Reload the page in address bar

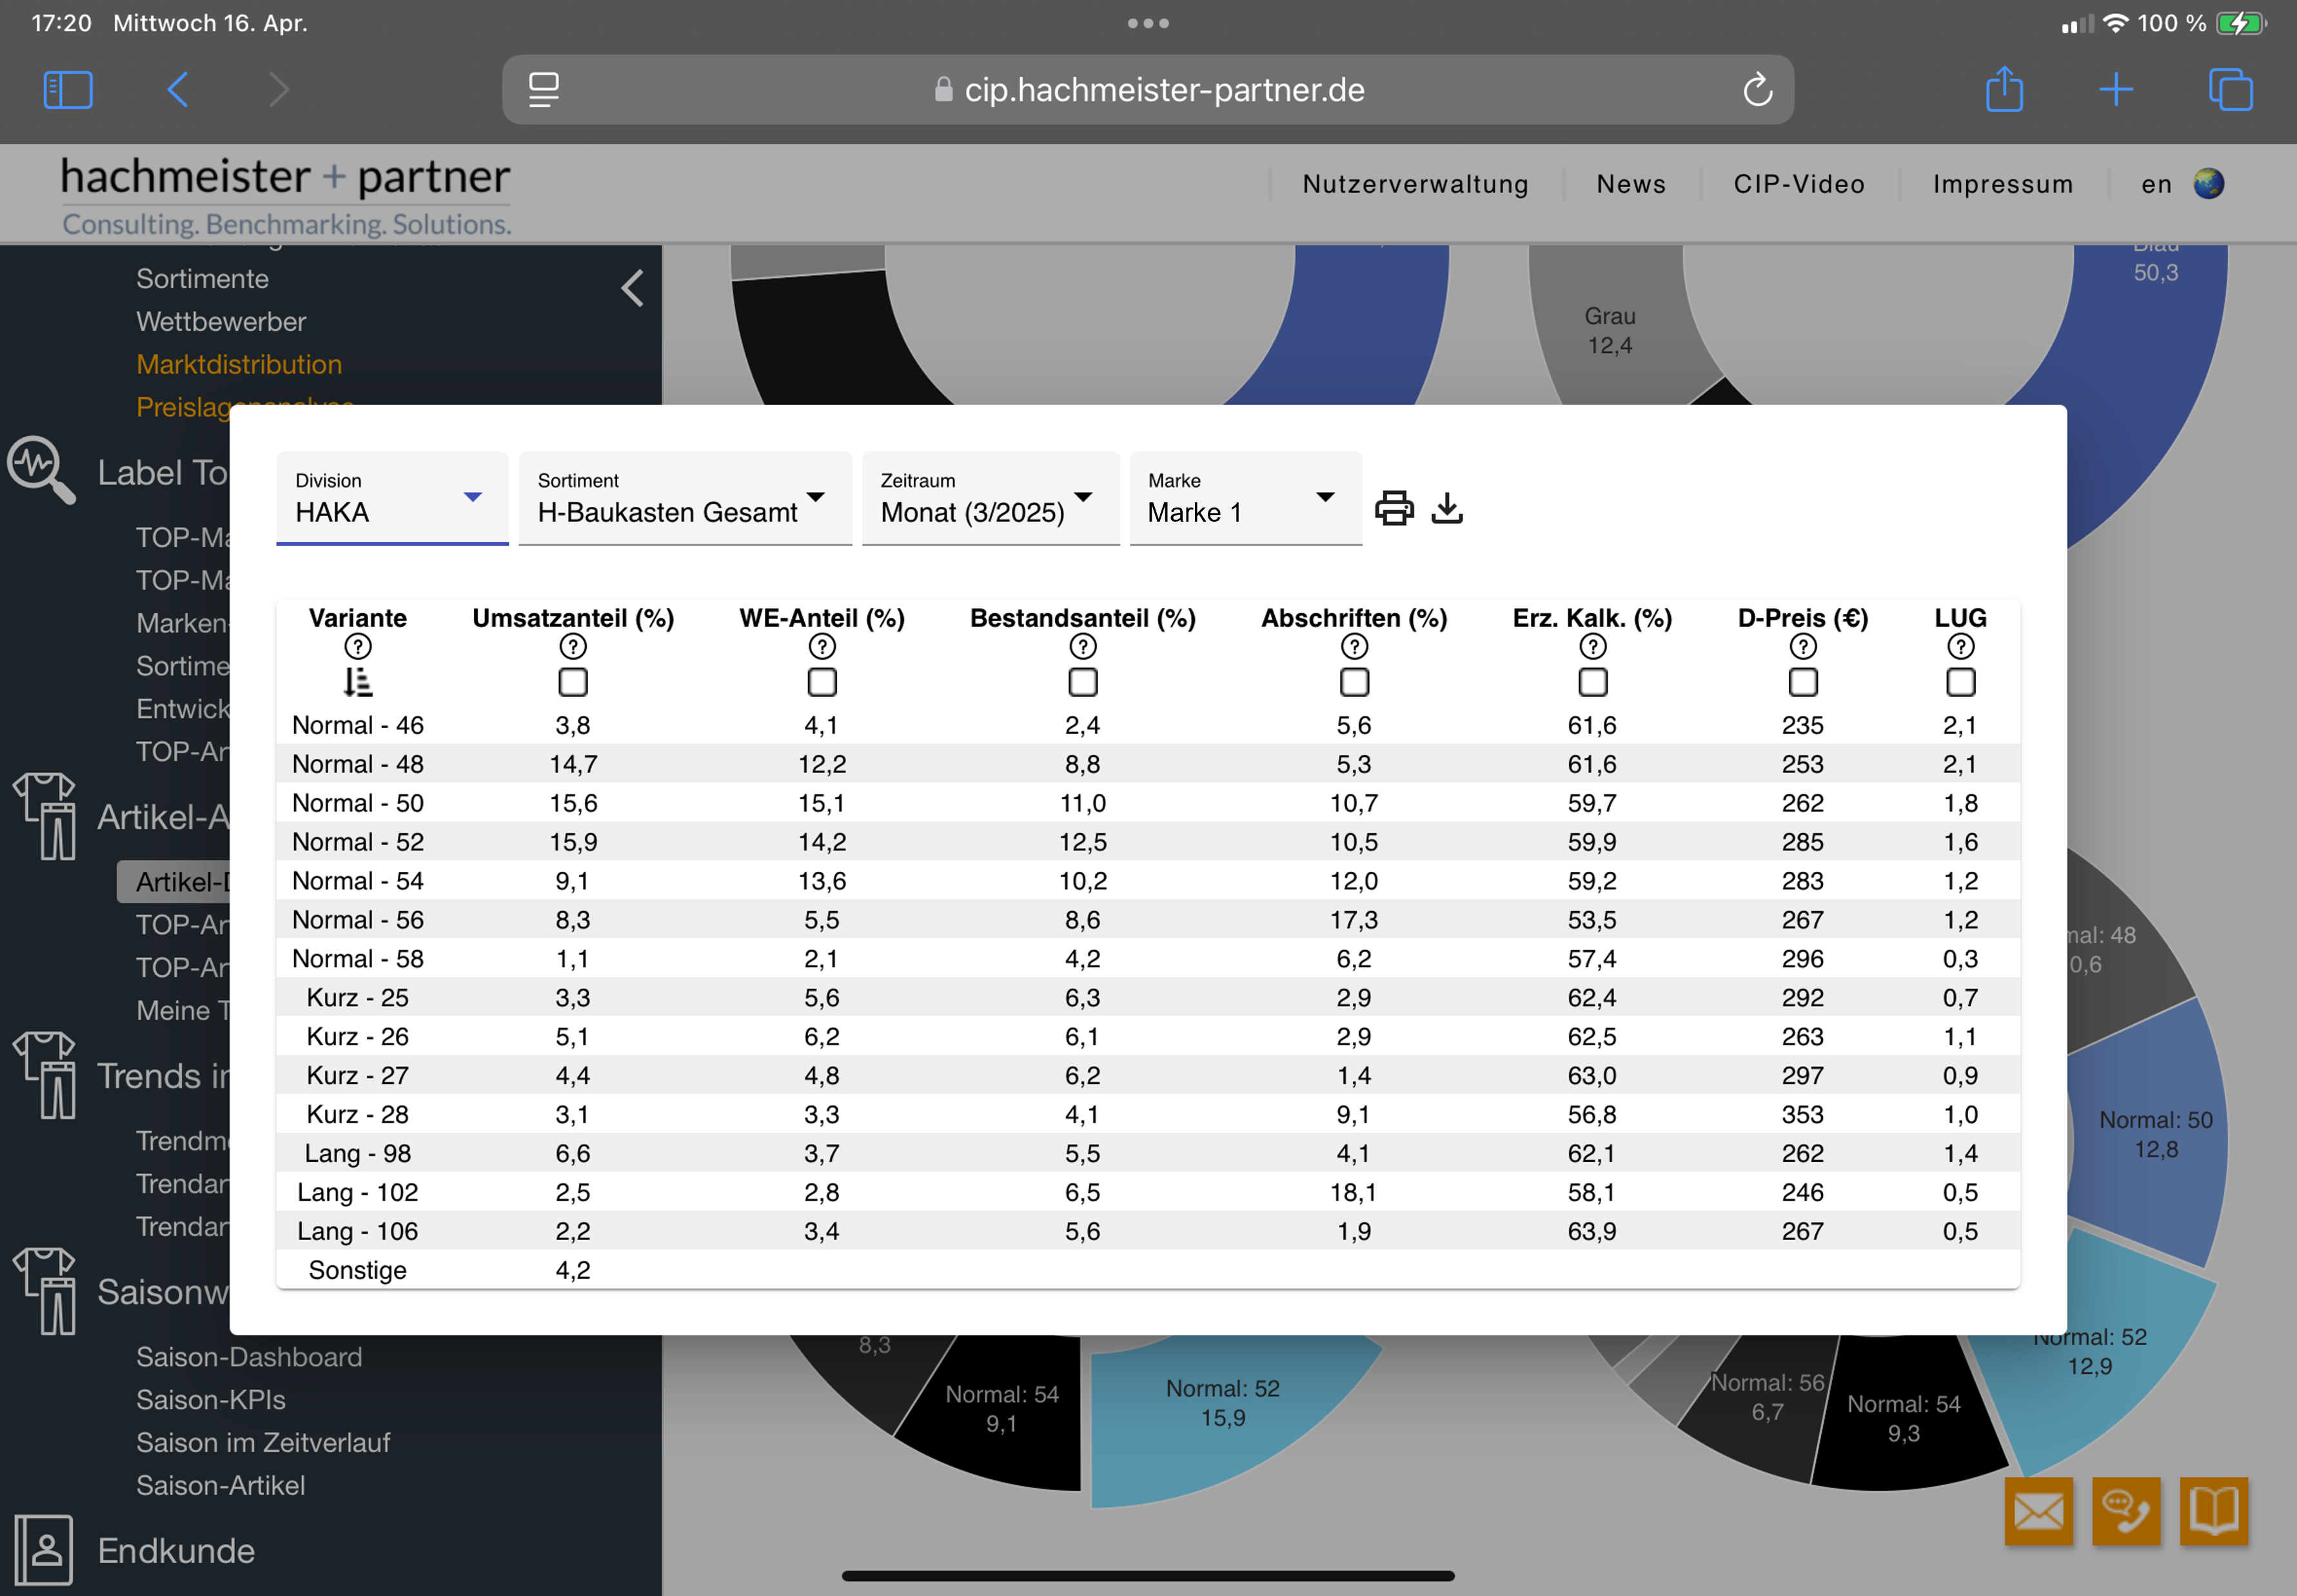[1757, 90]
